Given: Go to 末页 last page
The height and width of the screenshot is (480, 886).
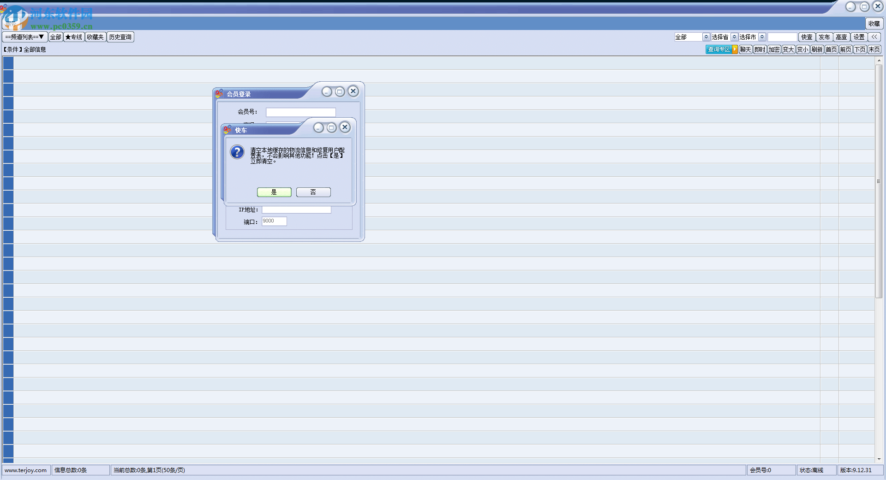Looking at the screenshot, I should (874, 49).
